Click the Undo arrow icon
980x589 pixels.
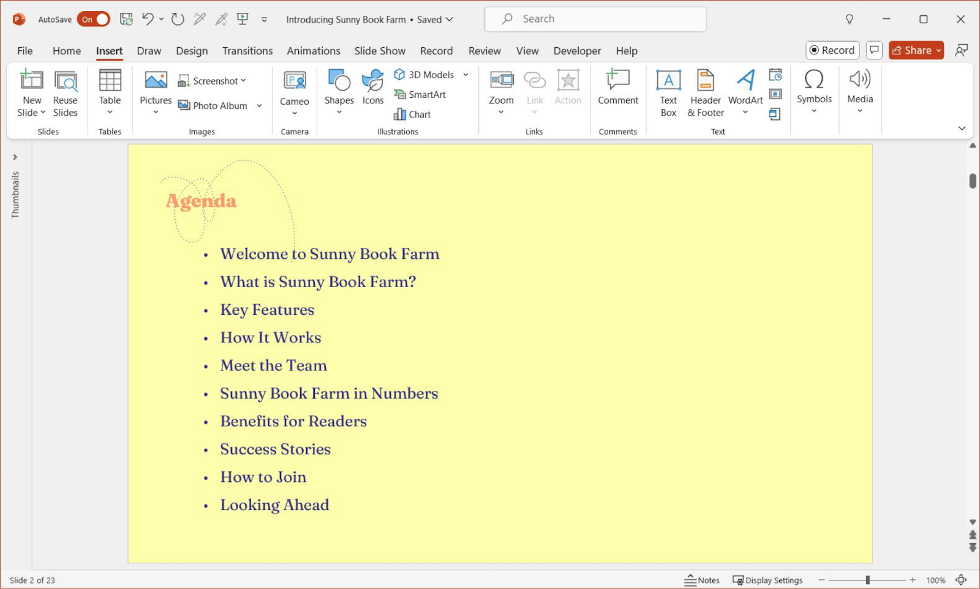(x=148, y=19)
